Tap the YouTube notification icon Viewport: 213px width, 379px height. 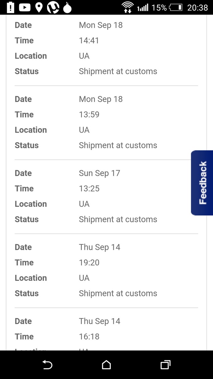click(25, 7)
